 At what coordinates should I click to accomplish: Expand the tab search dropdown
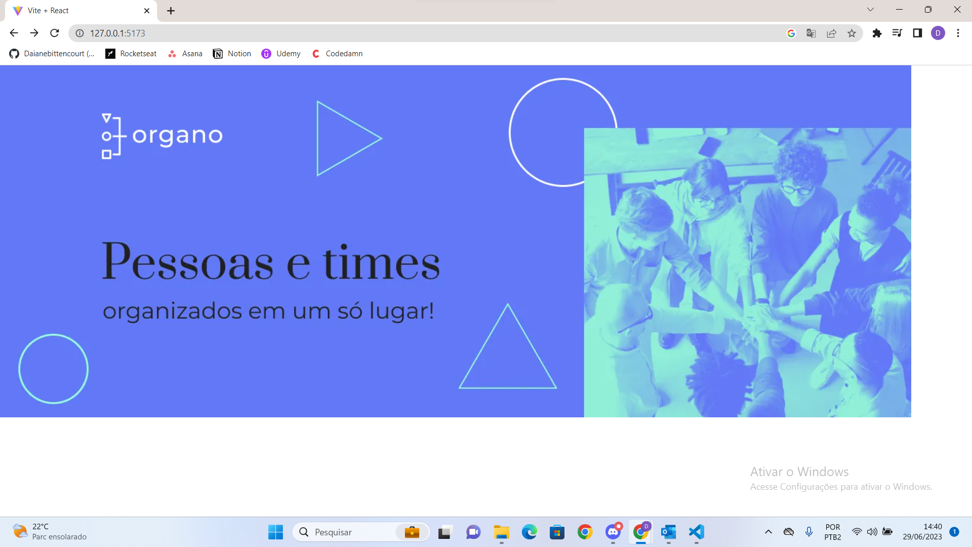pos(870,10)
